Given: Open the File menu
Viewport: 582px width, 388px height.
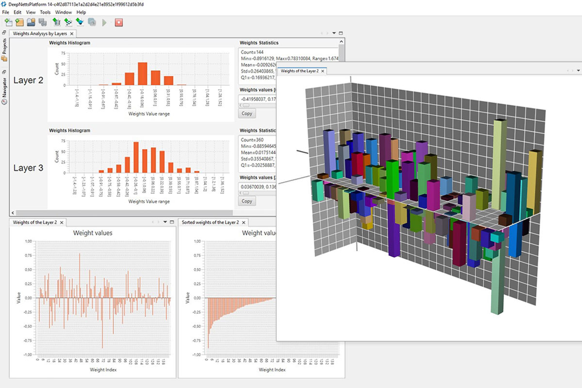Looking at the screenshot, I should [x=6, y=12].
